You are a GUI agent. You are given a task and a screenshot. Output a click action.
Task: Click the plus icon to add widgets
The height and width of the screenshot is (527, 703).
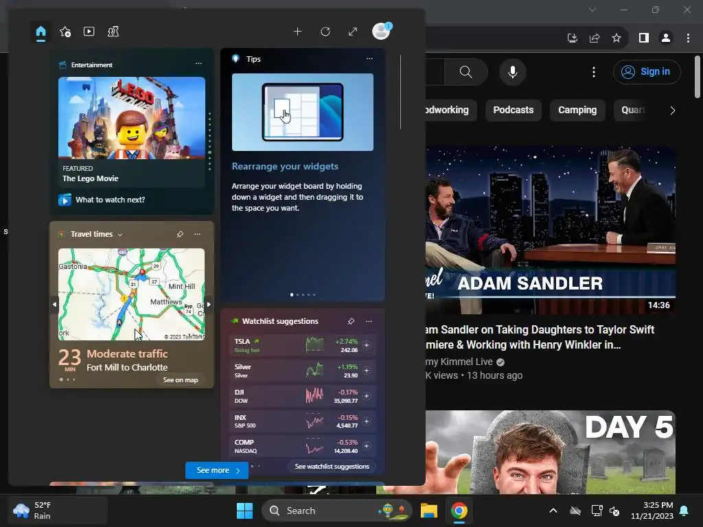[297, 32]
